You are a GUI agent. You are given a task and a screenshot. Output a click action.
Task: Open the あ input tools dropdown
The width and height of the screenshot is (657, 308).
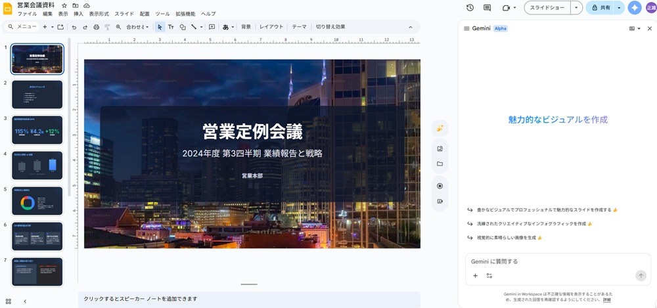coord(229,27)
